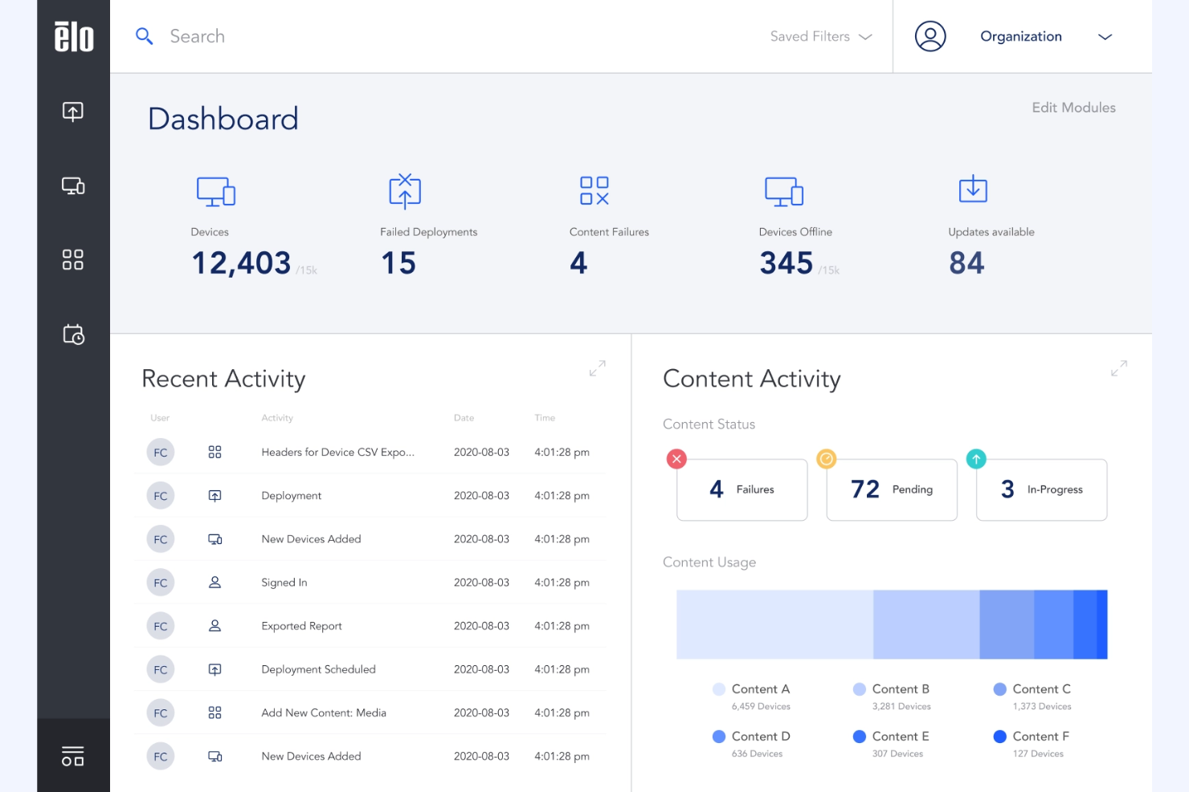This screenshot has width=1189, height=792.
Task: Open the devices icon in sidebar
Action: coord(73,186)
